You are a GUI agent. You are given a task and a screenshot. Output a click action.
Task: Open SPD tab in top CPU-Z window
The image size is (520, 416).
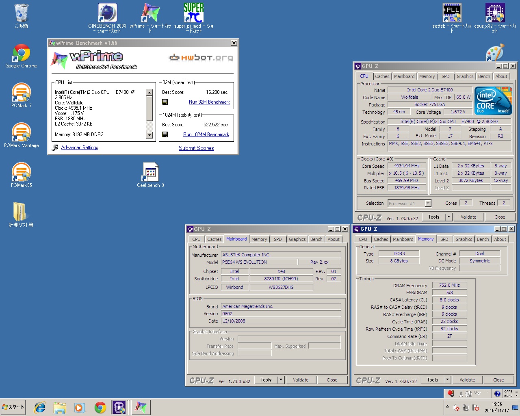[x=446, y=76]
